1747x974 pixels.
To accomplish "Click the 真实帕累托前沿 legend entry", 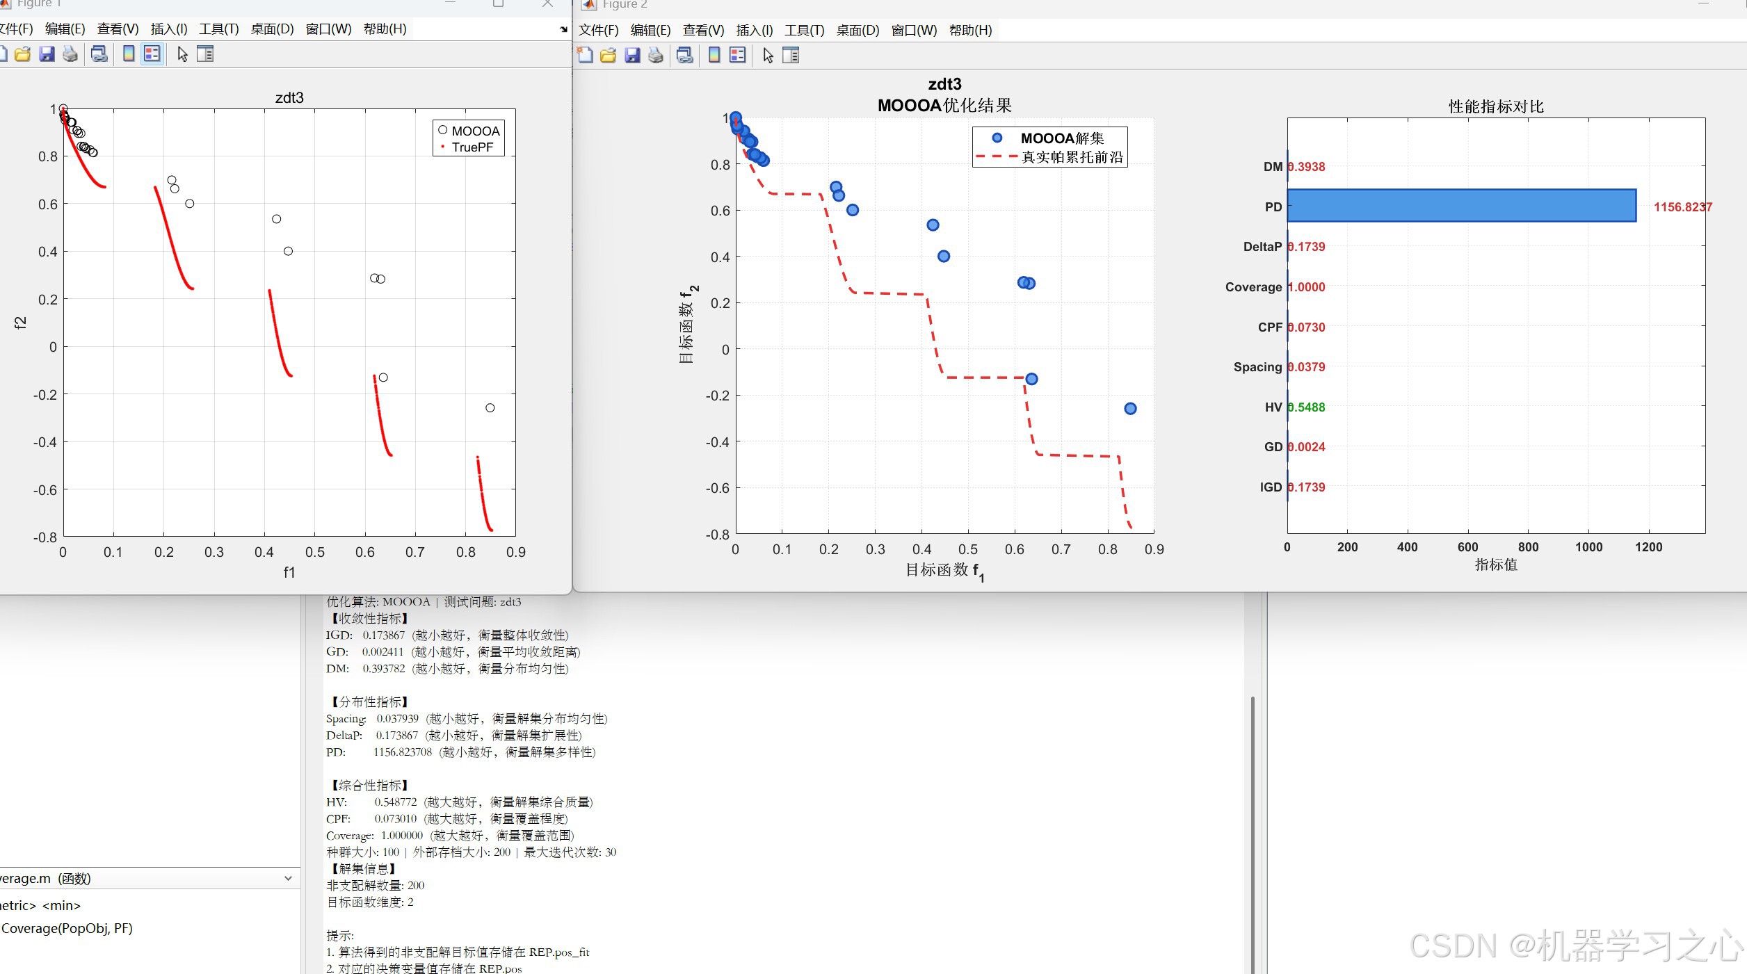I will click(1072, 157).
